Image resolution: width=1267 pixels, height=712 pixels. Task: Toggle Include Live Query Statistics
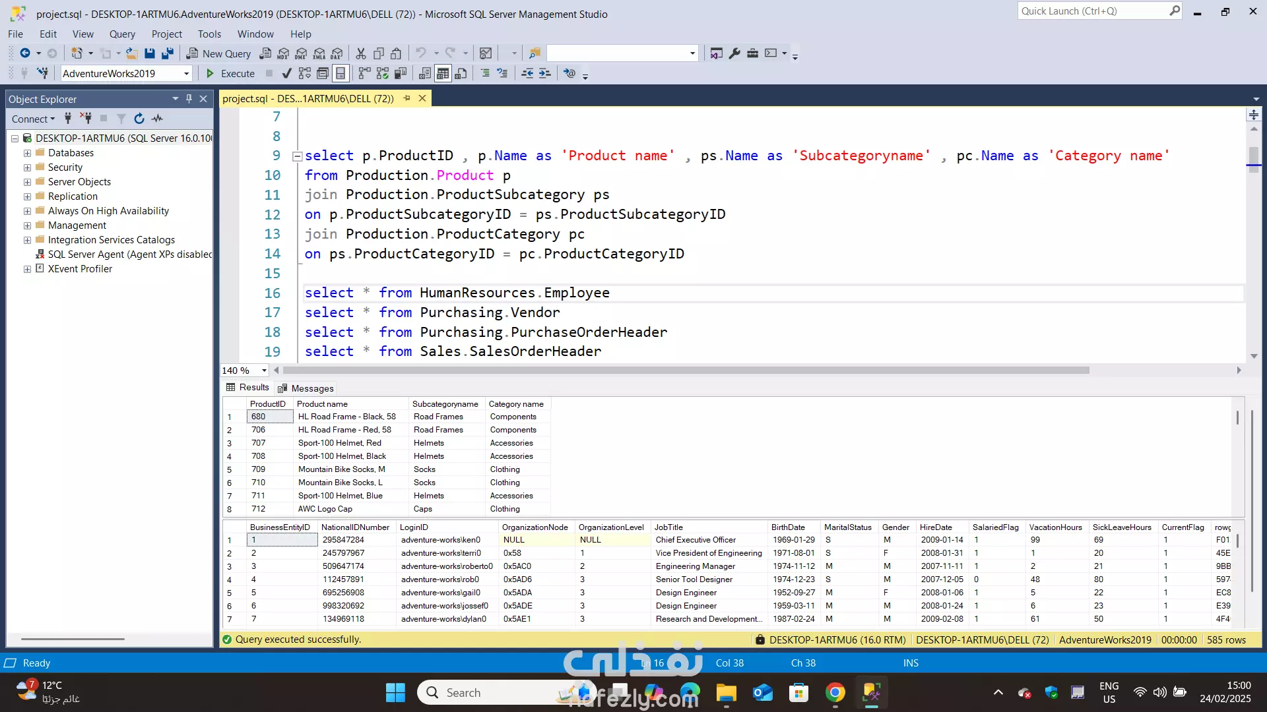pyautogui.click(x=383, y=73)
